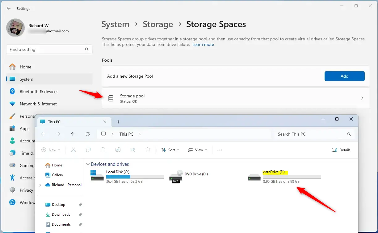Click the See more three-dots button
The height and width of the screenshot is (233, 378).
pos(220,150)
